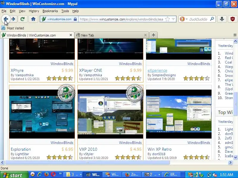The image size is (238, 178).
Task: Click the Exploration skin preview thumbnail
Action: pos(42,114)
